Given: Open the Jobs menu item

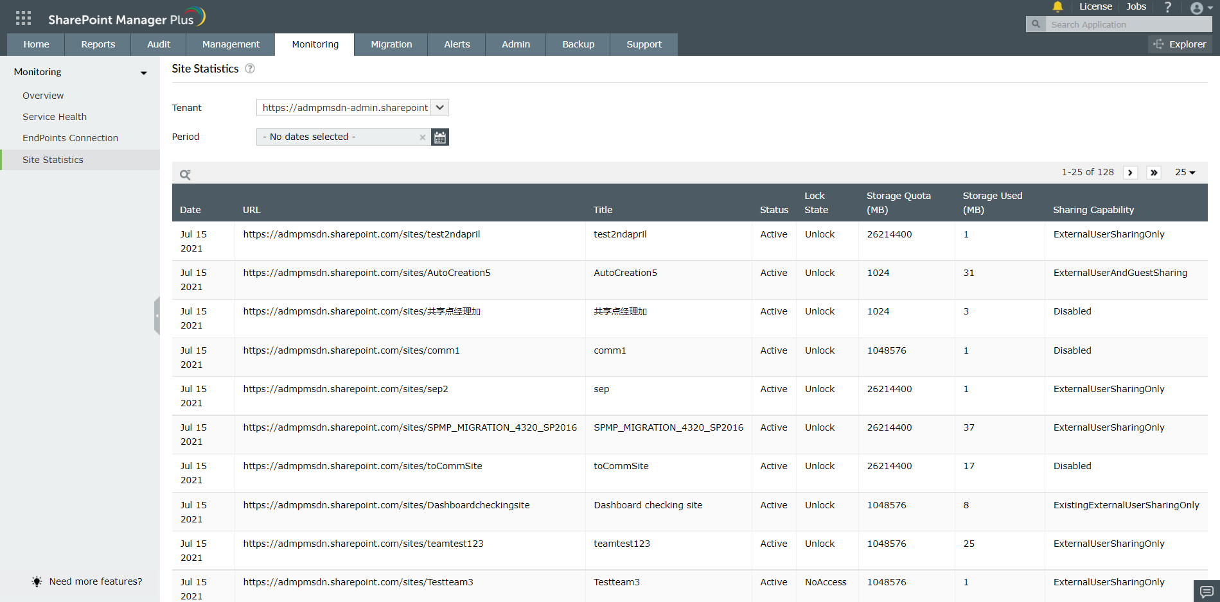Looking at the screenshot, I should pyautogui.click(x=1136, y=6).
